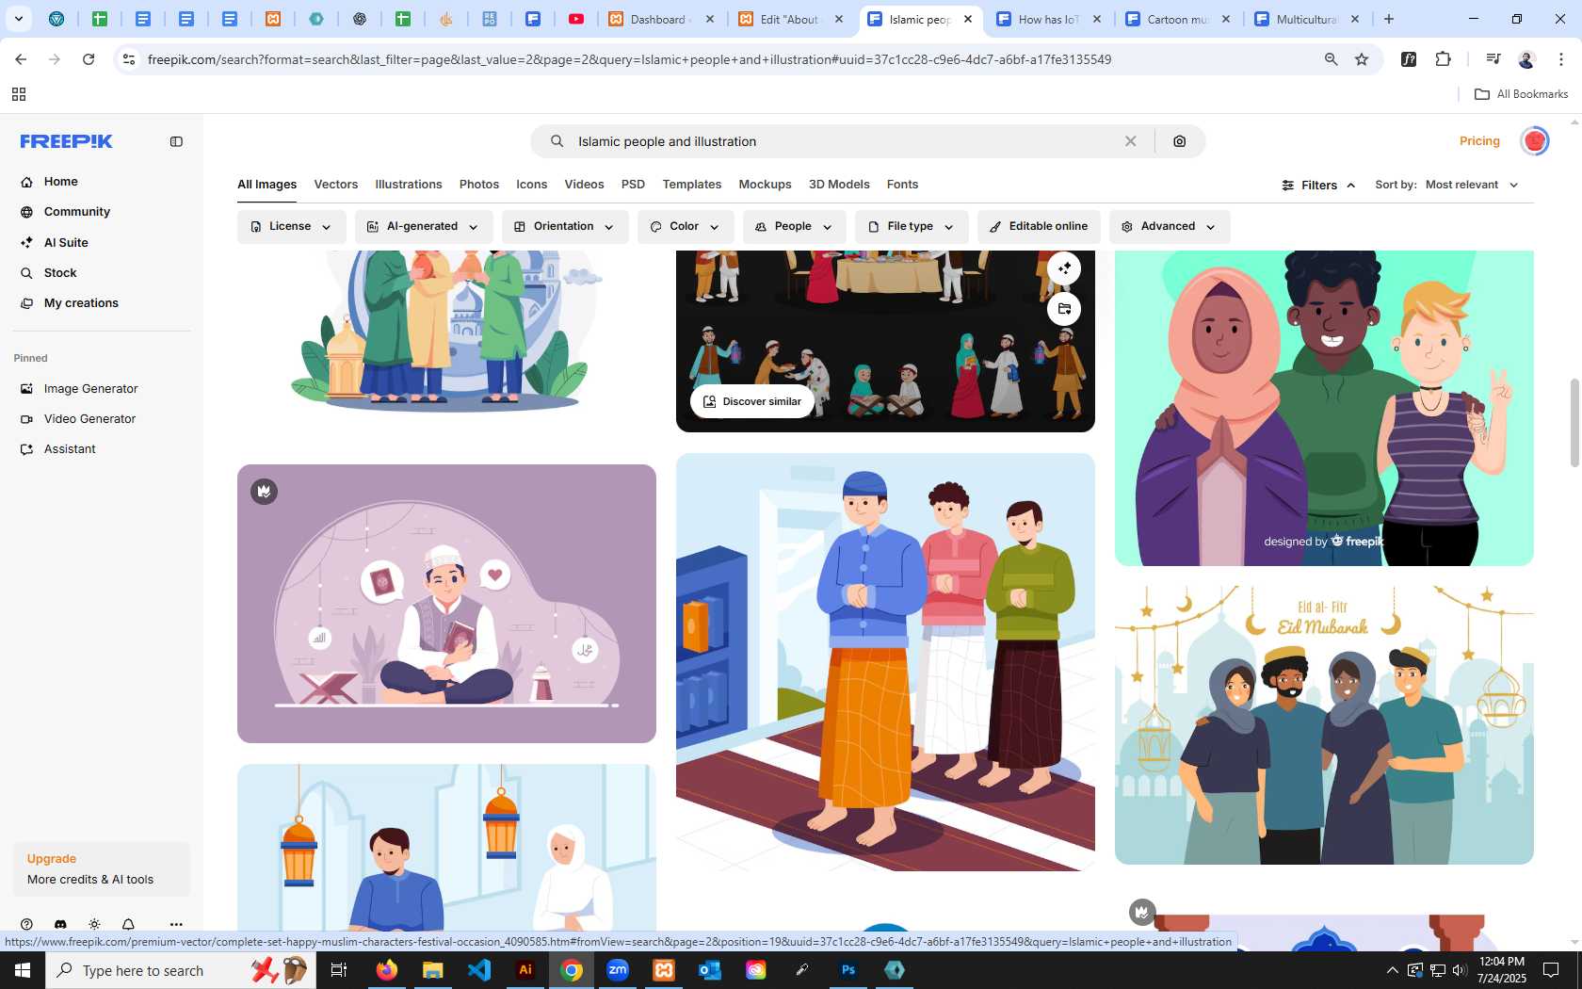Collapse the Filters panel

[x=1318, y=186]
